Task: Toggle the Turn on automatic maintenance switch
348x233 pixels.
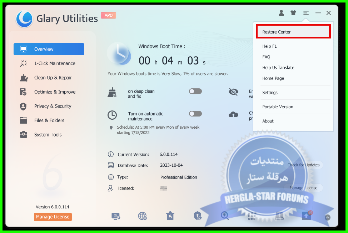Action: pos(195,114)
